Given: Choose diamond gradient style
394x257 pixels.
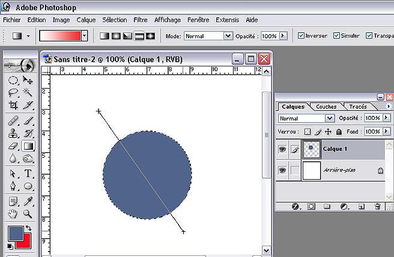Looking at the screenshot, I should (150, 36).
